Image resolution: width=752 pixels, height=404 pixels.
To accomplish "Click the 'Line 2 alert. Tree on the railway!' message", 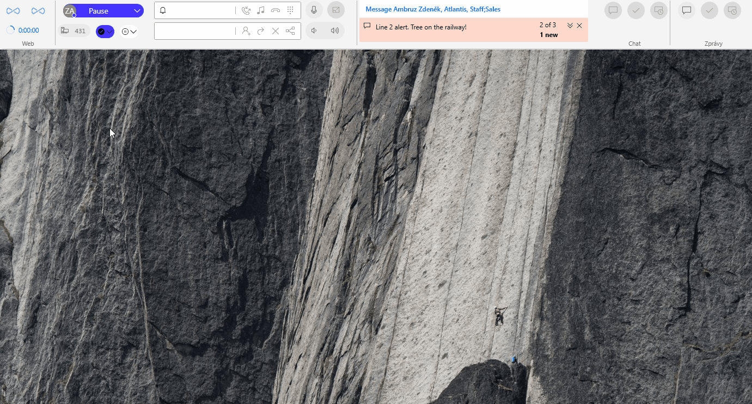I will pyautogui.click(x=421, y=27).
